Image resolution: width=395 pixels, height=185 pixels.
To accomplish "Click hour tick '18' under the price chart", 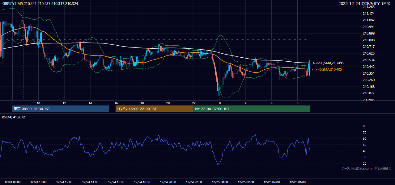I will [x=142, y=103].
